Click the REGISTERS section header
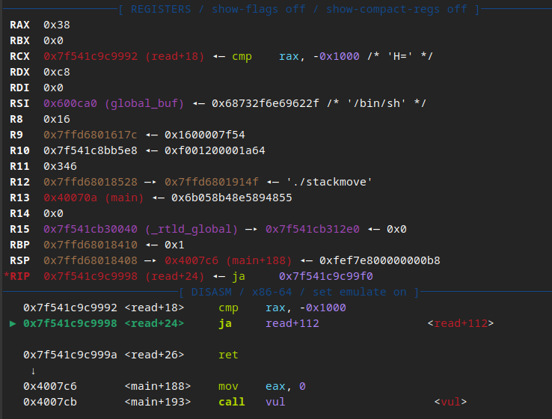Image resolution: width=552 pixels, height=419 pixels. tap(161, 9)
